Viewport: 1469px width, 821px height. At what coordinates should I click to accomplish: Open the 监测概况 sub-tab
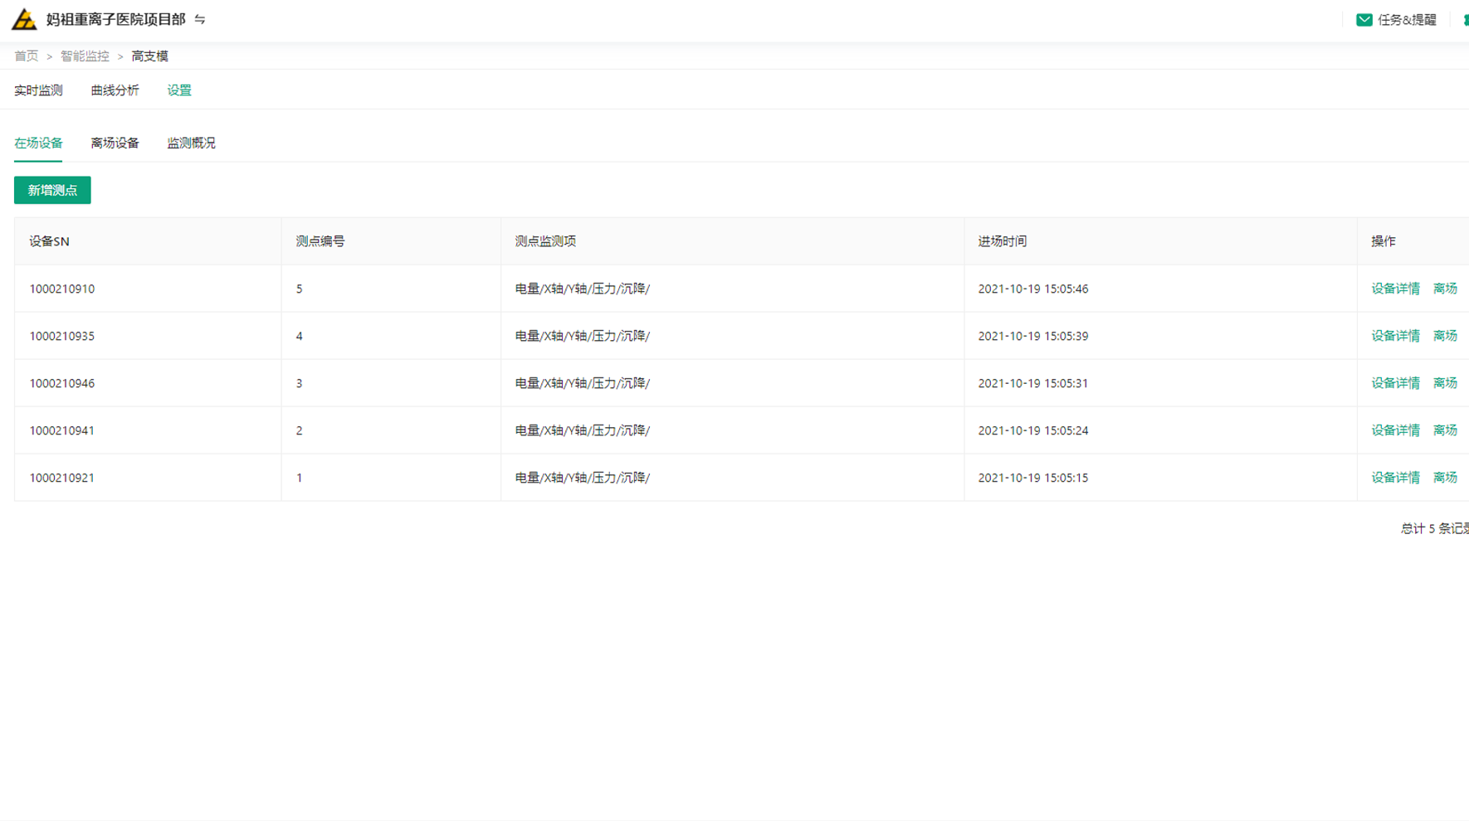click(x=191, y=143)
